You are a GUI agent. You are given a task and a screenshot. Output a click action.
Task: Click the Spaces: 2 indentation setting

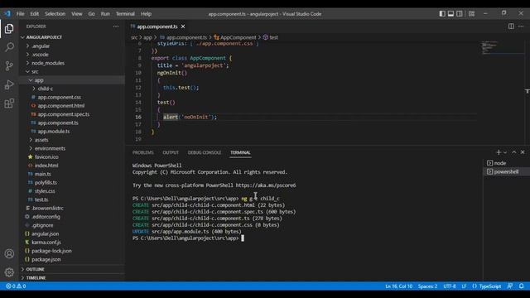[427, 286]
